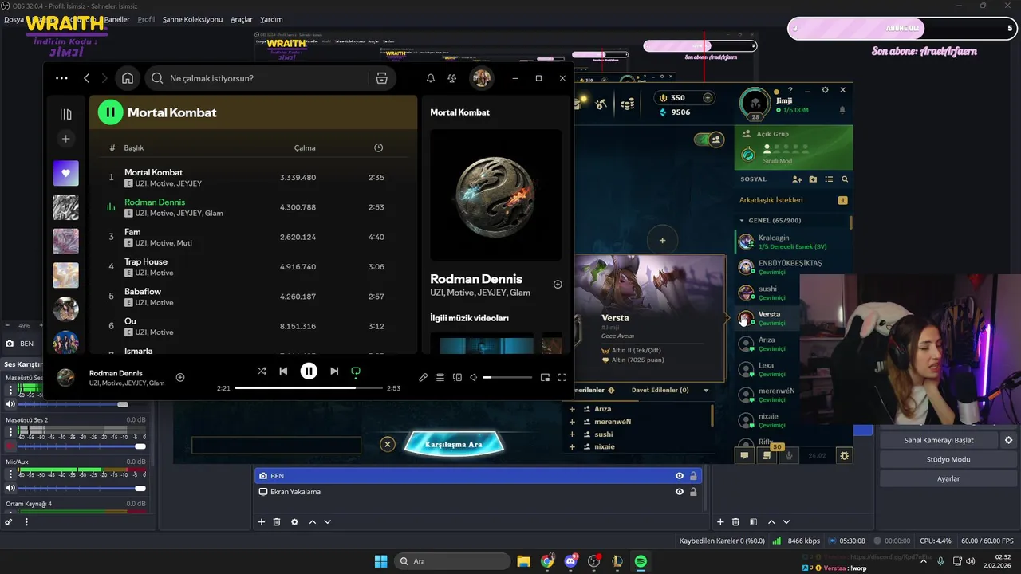The image size is (1021, 574).
Task: Add Rodman Dennis from the now-playing panel
Action: pos(558,285)
